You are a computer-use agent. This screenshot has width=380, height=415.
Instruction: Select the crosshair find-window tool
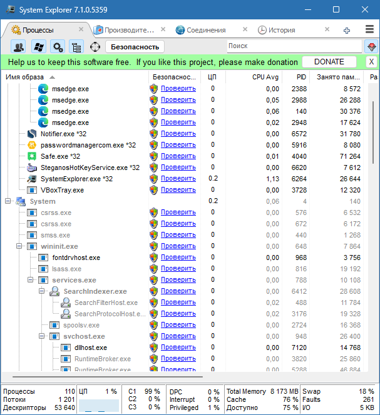tap(95, 47)
